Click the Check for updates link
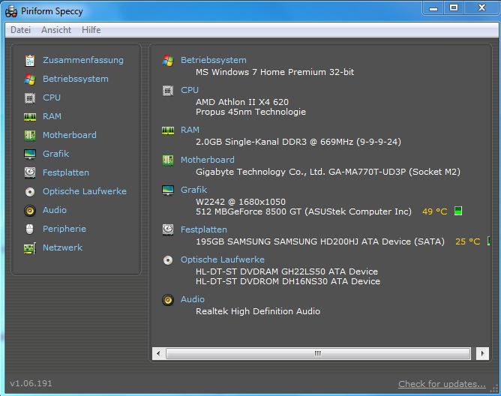 tap(442, 384)
